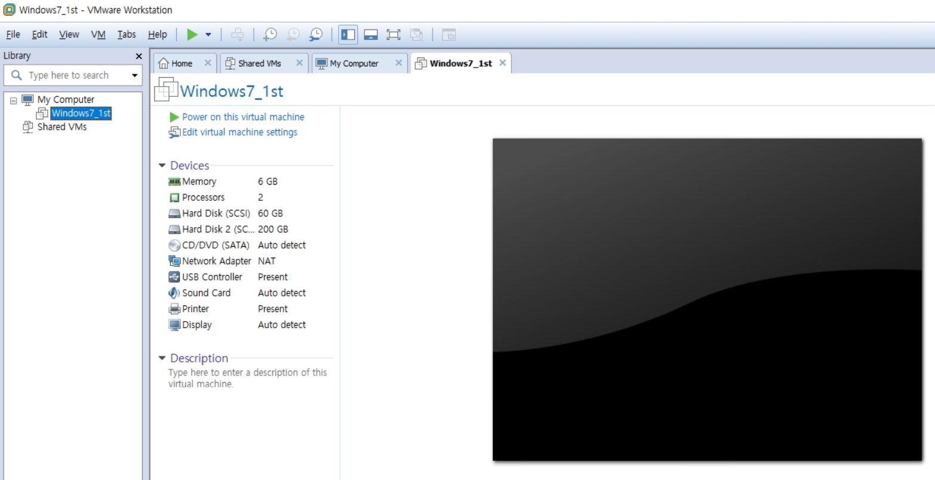Screen dimensions: 935x480
Task: Open the snapshot manager icon
Action: pos(315,35)
